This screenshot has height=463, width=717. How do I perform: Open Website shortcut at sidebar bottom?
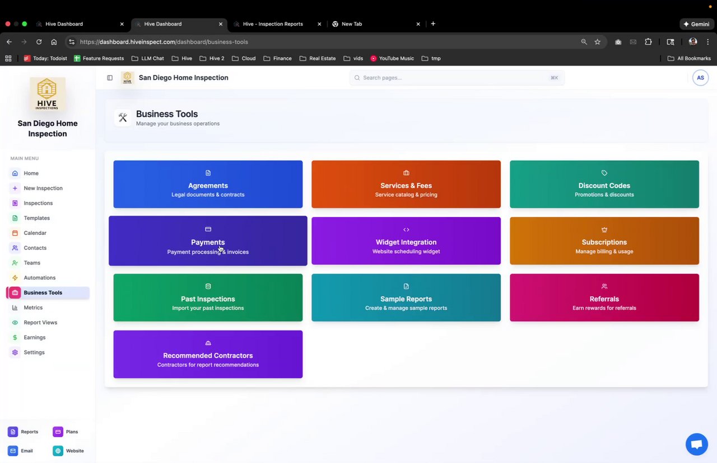click(x=69, y=451)
